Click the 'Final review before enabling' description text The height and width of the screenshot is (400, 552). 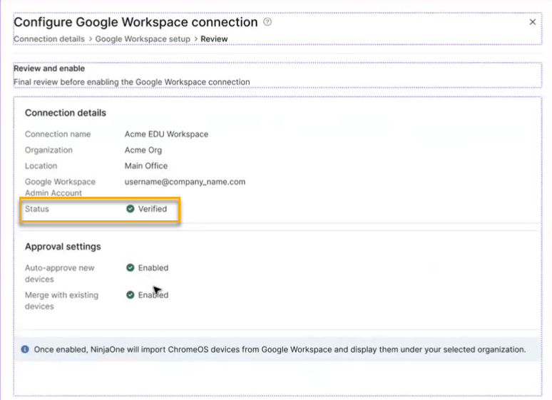(x=132, y=82)
